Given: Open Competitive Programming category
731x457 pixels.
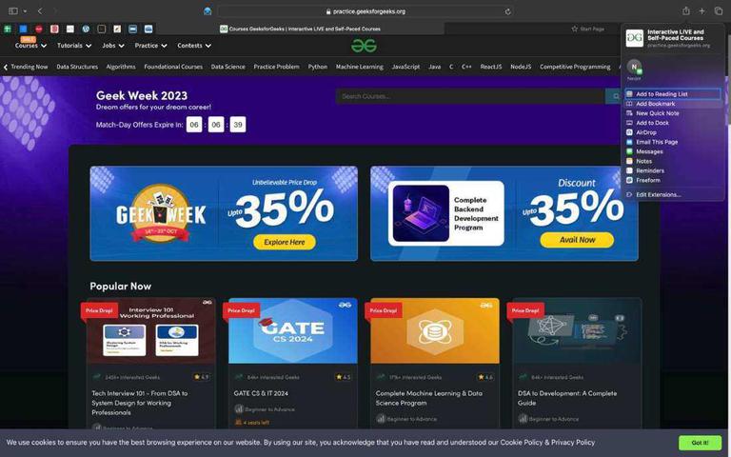Looking at the screenshot, I should pyautogui.click(x=575, y=67).
